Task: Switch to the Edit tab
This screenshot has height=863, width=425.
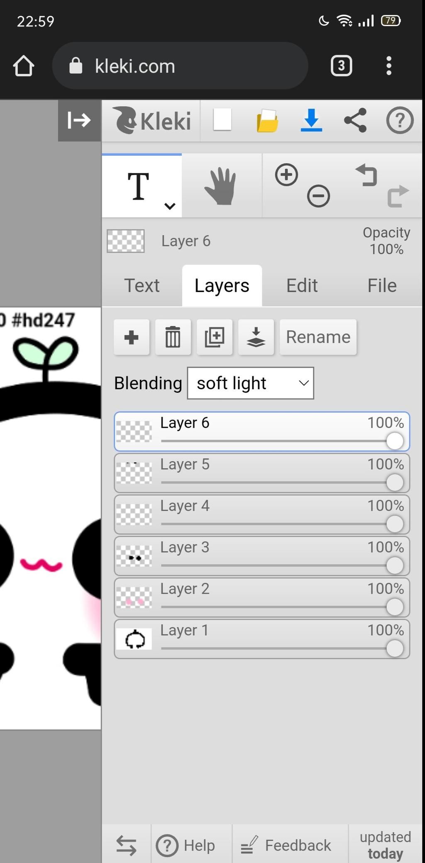Action: (x=302, y=285)
